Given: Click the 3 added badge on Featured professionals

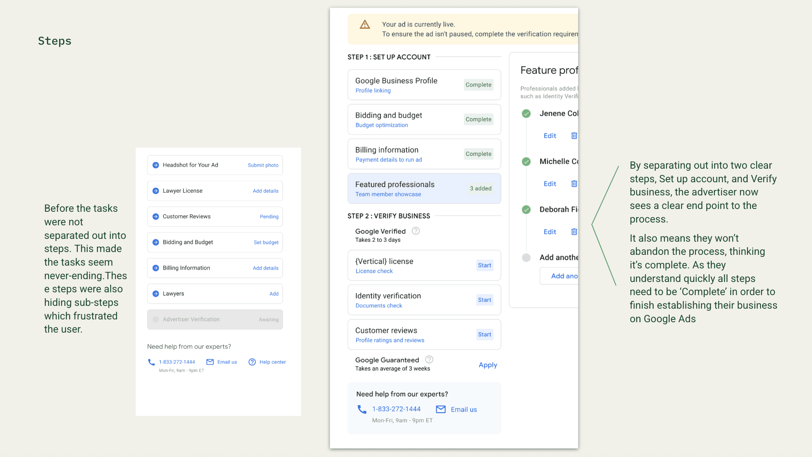Looking at the screenshot, I should (x=481, y=188).
